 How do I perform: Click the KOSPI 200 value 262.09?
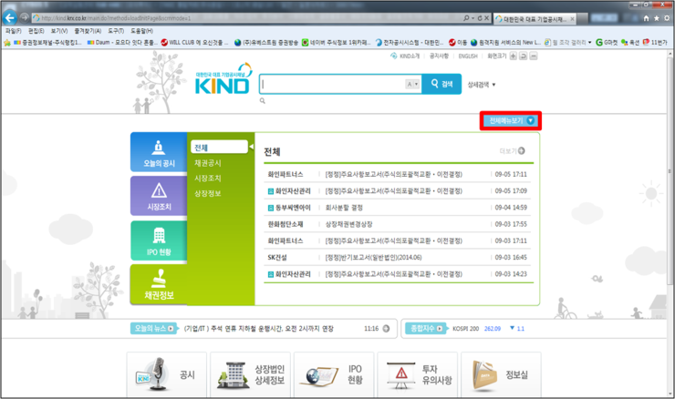point(493,329)
